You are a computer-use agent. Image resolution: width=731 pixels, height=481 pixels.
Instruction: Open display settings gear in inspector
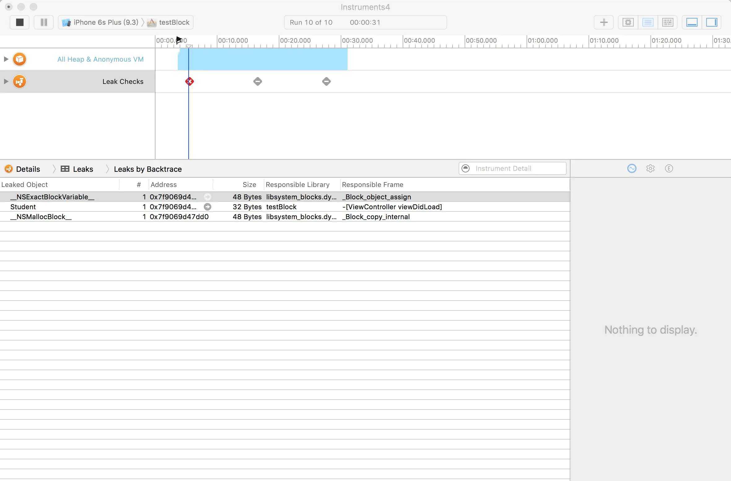point(650,168)
